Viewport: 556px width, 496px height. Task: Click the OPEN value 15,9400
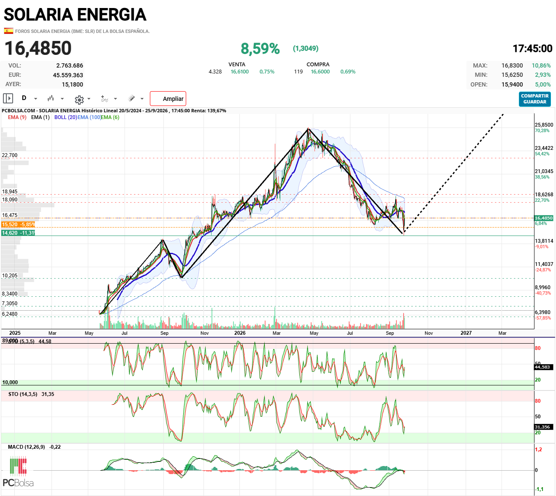pos(512,84)
